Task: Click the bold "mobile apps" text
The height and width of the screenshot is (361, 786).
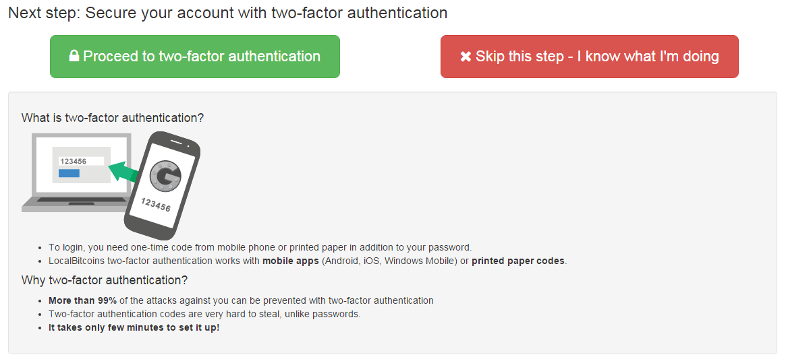Action: coord(290,261)
